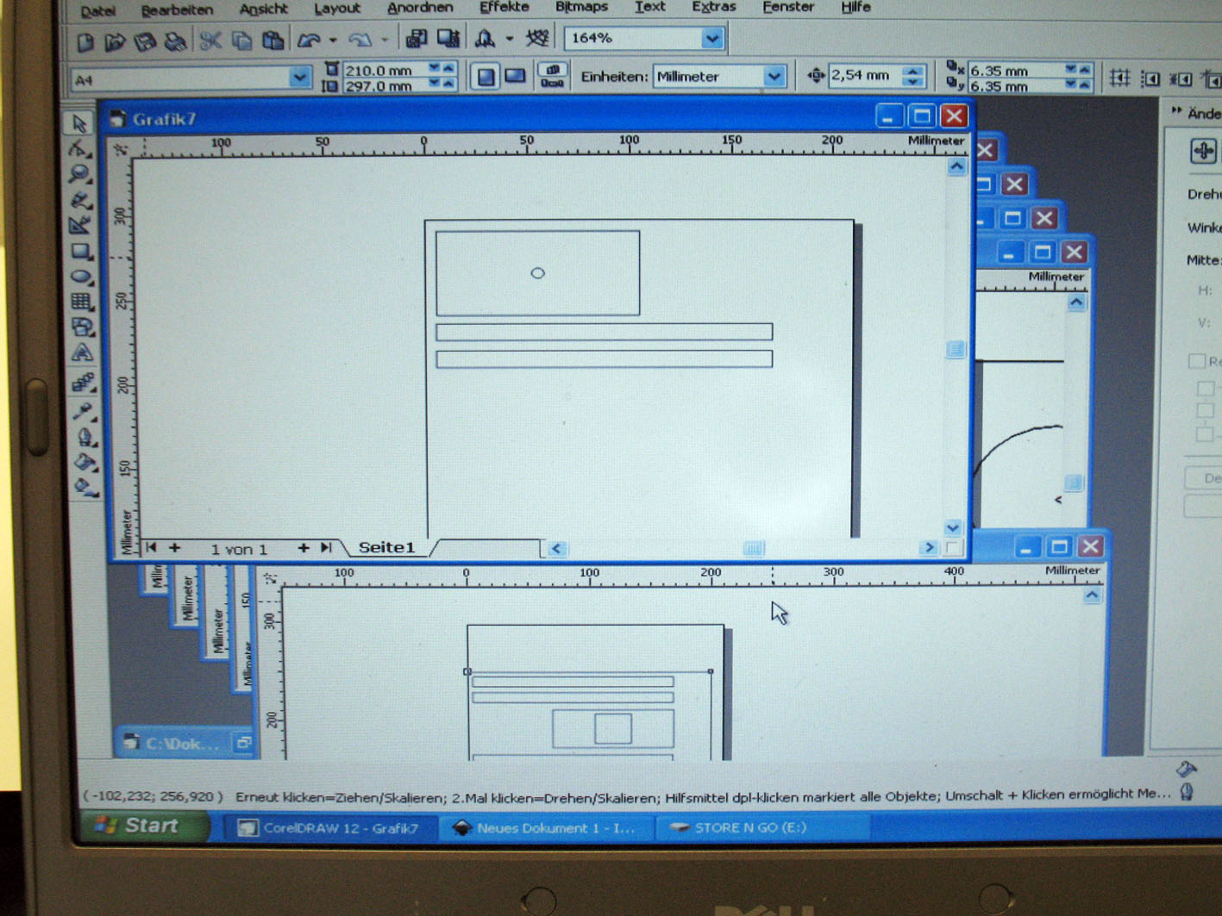Open the Bitmaps menu
The width and height of the screenshot is (1222, 916).
pos(580,8)
